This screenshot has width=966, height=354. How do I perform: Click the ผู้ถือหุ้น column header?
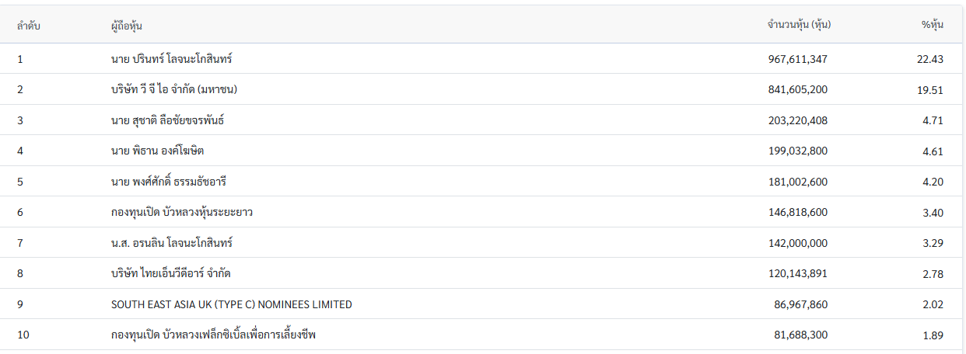click(127, 26)
